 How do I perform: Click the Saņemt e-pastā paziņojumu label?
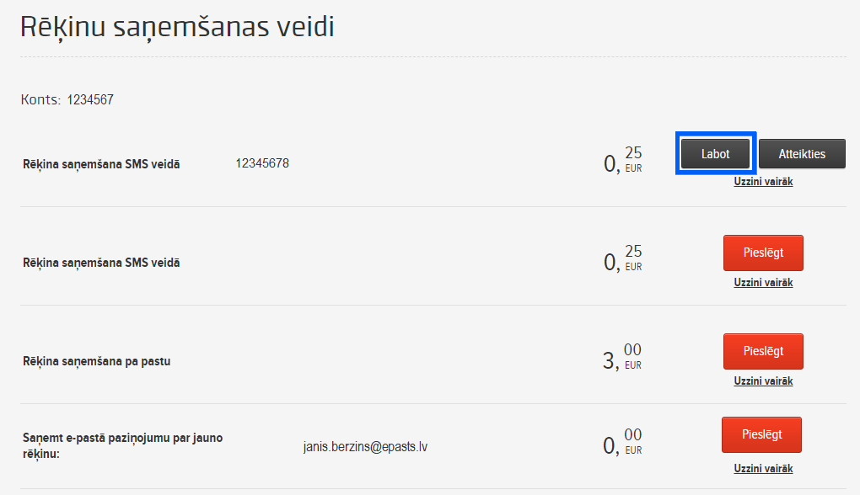pos(123,445)
